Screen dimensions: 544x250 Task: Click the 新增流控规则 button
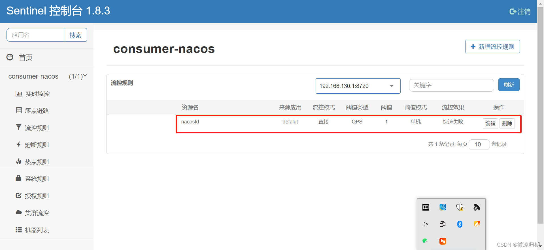click(x=492, y=47)
